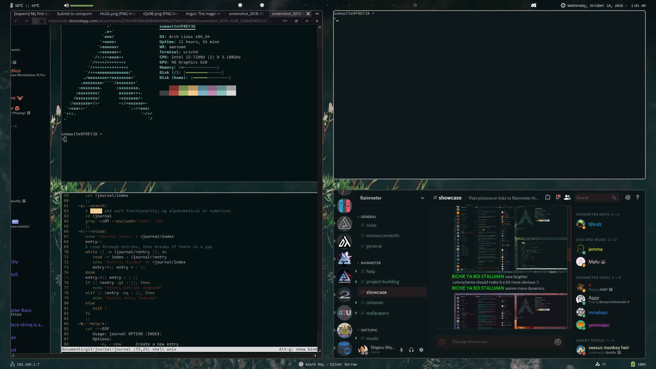Show more browser toolbar items chevron
The height and width of the screenshot is (369, 656).
(306, 21)
